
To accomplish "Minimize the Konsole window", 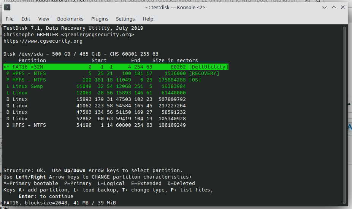I will tap(324, 7).
